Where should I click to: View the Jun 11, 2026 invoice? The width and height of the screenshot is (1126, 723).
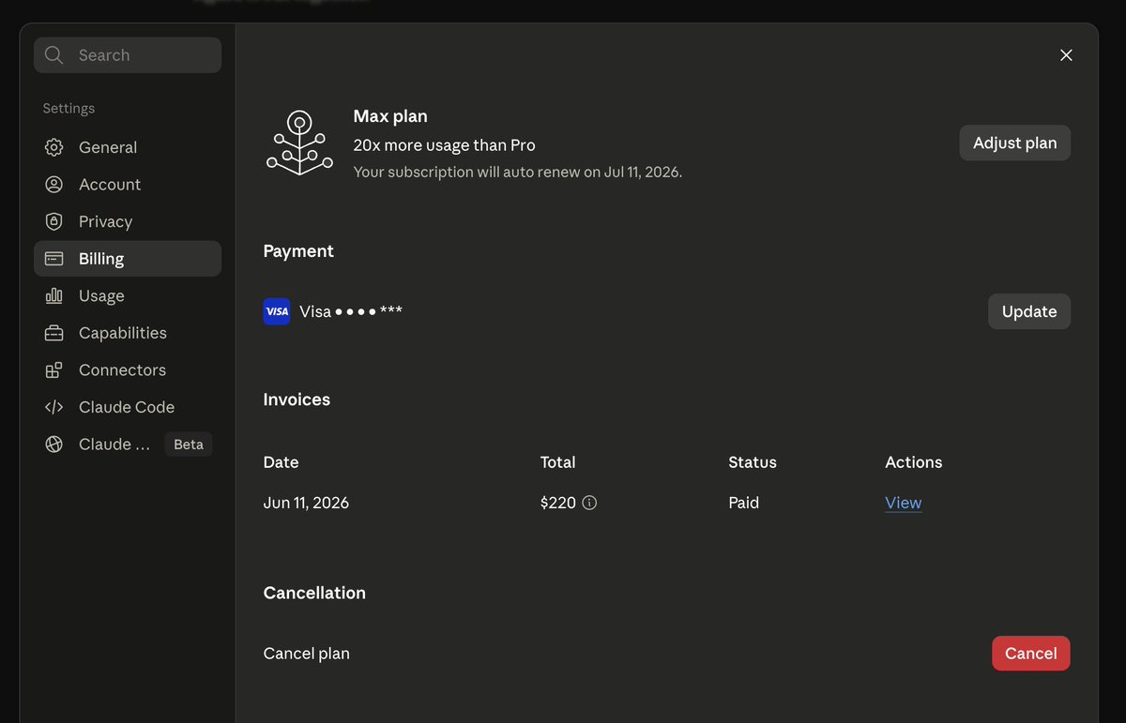[x=903, y=503]
